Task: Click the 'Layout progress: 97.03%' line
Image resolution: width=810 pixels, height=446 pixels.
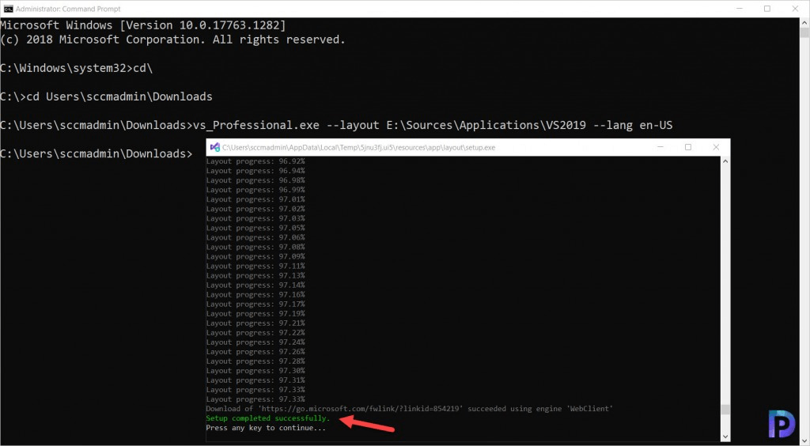Action: (255, 219)
